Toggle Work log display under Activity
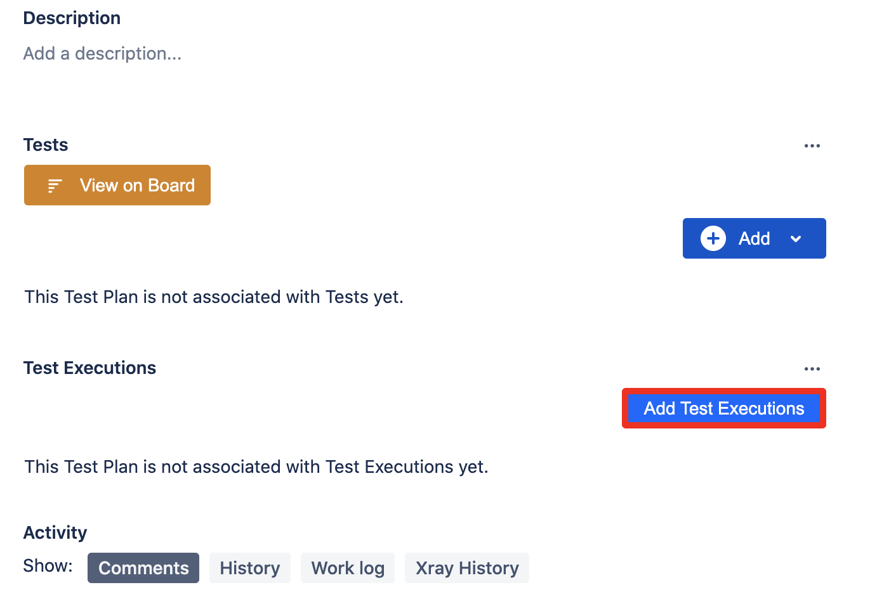This screenshot has height=592, width=877. pos(347,567)
